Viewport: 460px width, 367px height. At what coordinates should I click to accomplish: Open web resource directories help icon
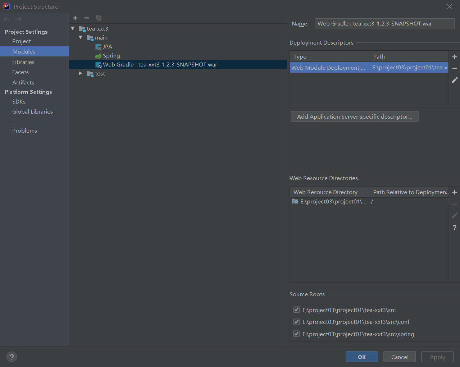pos(455,228)
